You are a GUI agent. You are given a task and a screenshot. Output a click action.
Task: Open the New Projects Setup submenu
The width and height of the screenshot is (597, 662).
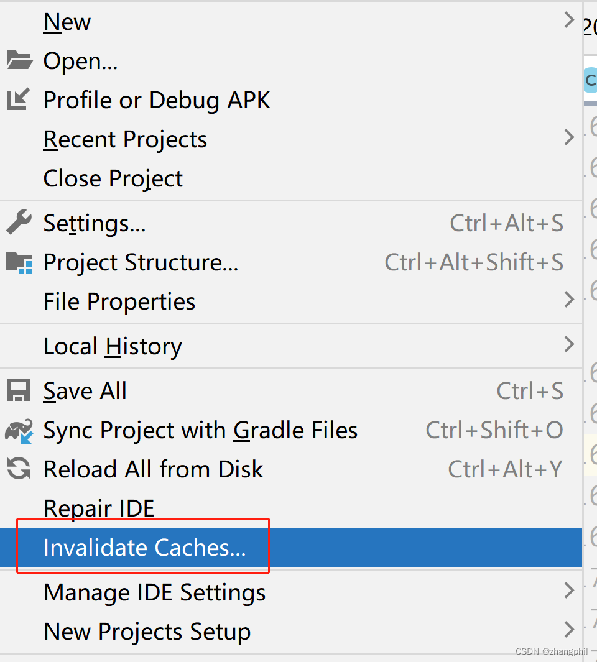coord(147,631)
